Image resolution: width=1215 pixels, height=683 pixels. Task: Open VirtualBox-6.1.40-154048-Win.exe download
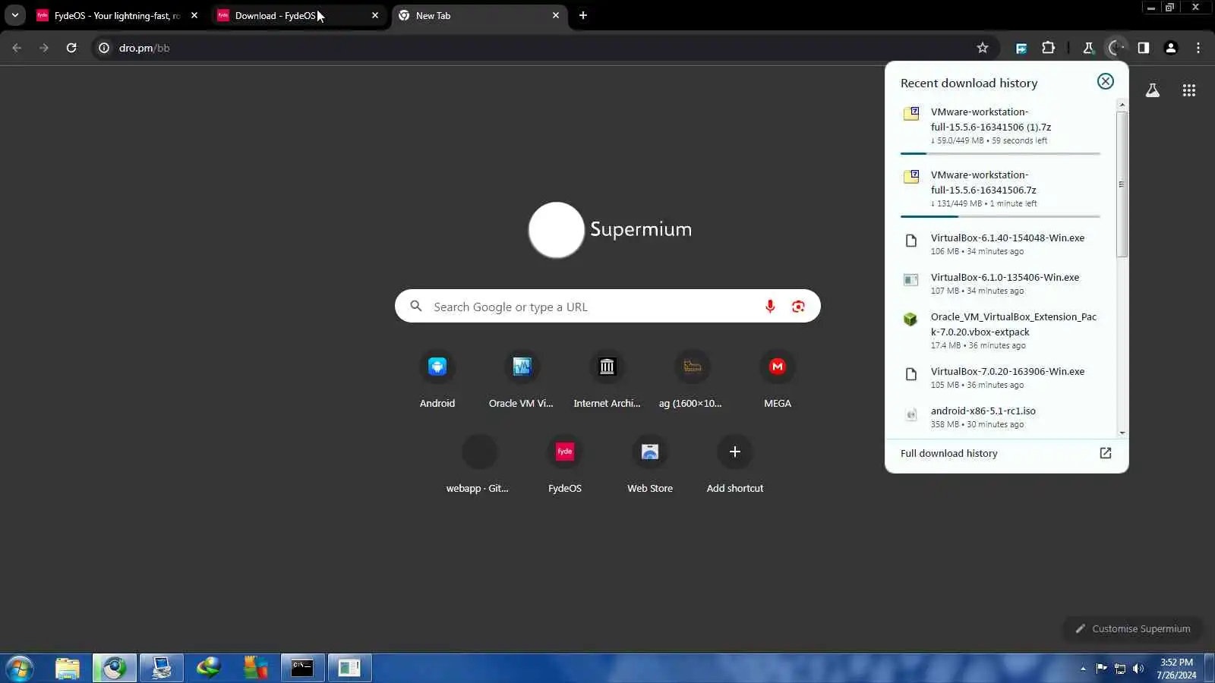click(x=1000, y=244)
